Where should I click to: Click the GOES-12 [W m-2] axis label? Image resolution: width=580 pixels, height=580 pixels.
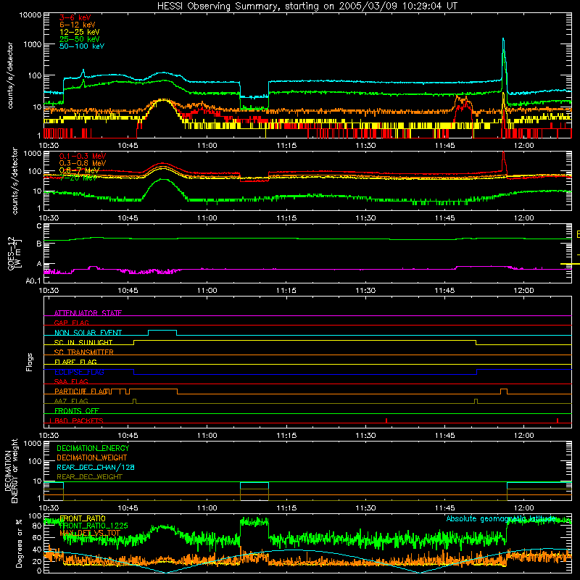tap(14, 253)
